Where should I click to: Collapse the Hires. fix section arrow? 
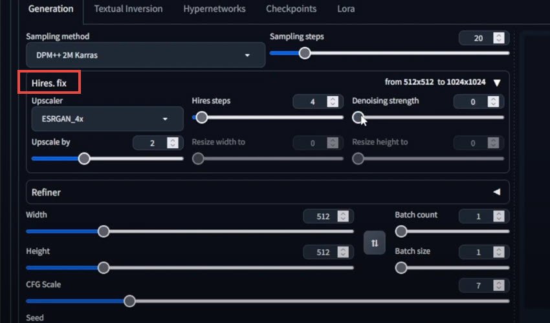[x=497, y=83]
